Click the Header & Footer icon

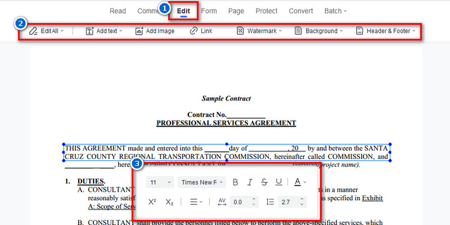(359, 31)
